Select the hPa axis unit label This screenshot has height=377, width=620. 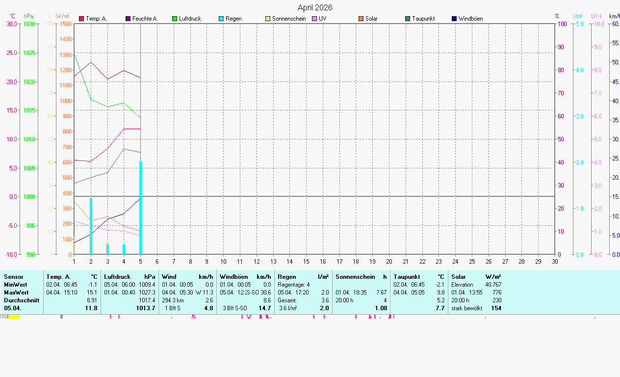28,16
